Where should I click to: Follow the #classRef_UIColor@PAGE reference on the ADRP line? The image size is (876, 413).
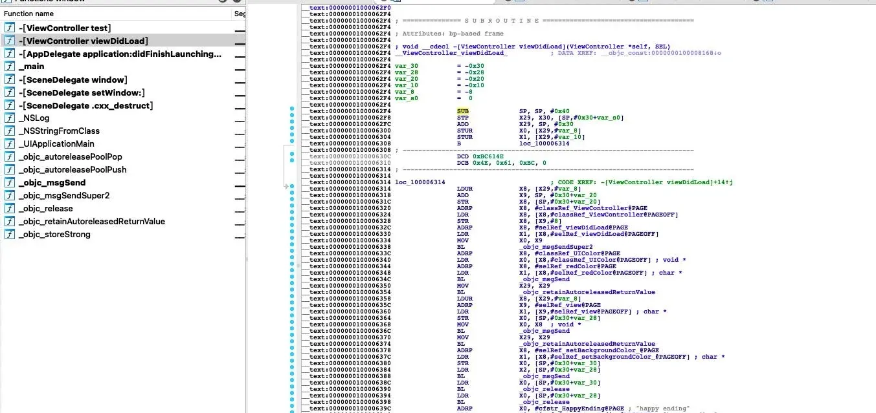[x=576, y=253]
